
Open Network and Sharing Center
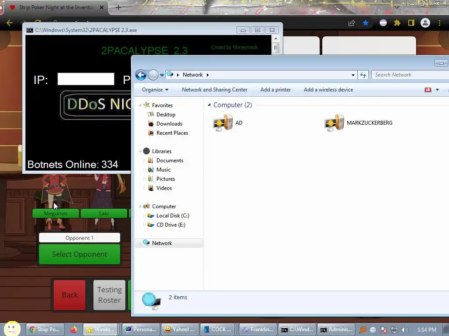click(x=214, y=90)
